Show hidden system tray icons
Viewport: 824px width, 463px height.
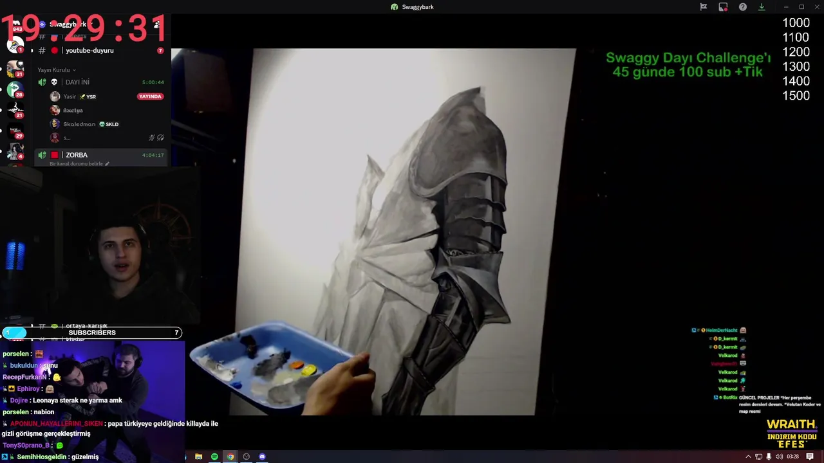coord(748,457)
